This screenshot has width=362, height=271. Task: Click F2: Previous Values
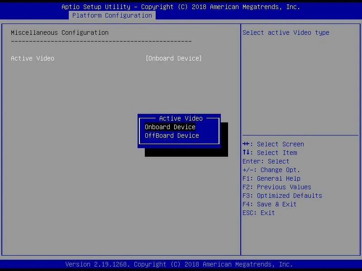pos(276,187)
